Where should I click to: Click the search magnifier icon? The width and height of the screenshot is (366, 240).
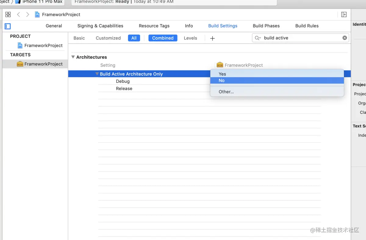point(258,38)
